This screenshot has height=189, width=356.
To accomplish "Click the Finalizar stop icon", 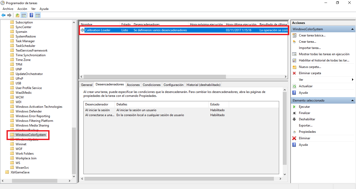I will click(x=294, y=113).
